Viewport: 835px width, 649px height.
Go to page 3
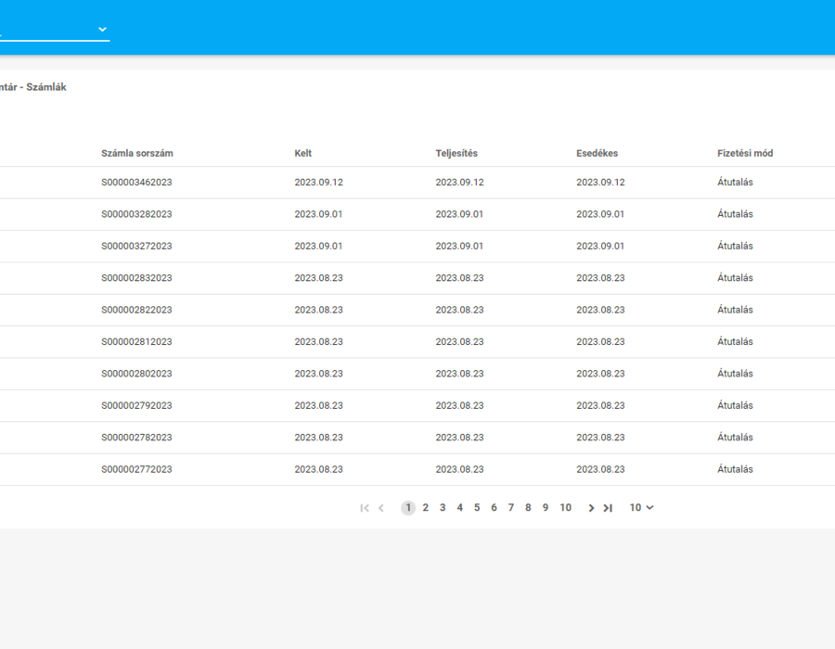point(443,507)
